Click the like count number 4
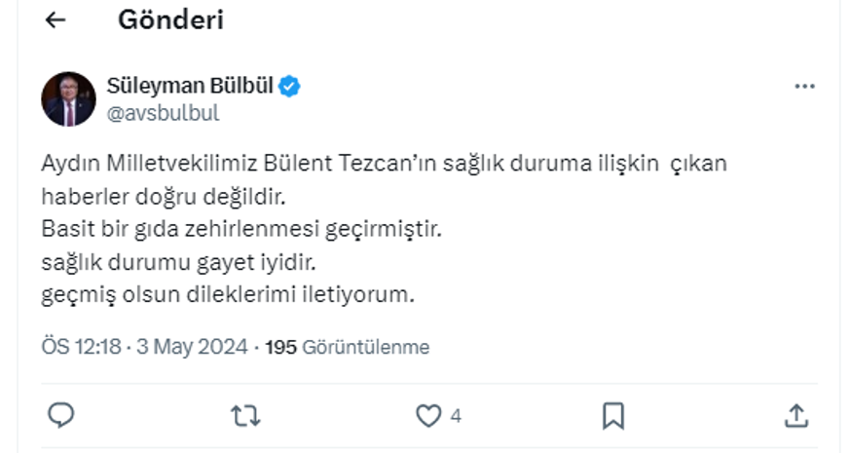 pyautogui.click(x=456, y=416)
